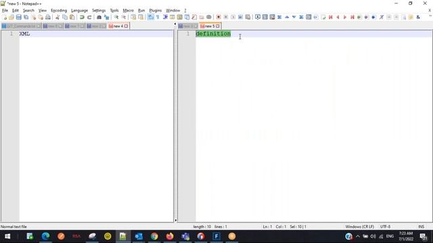433x243 pixels.
Task: Open the Language menu
Action: click(x=79, y=10)
